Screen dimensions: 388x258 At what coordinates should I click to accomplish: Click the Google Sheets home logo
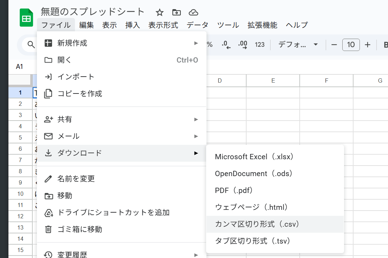[26, 18]
